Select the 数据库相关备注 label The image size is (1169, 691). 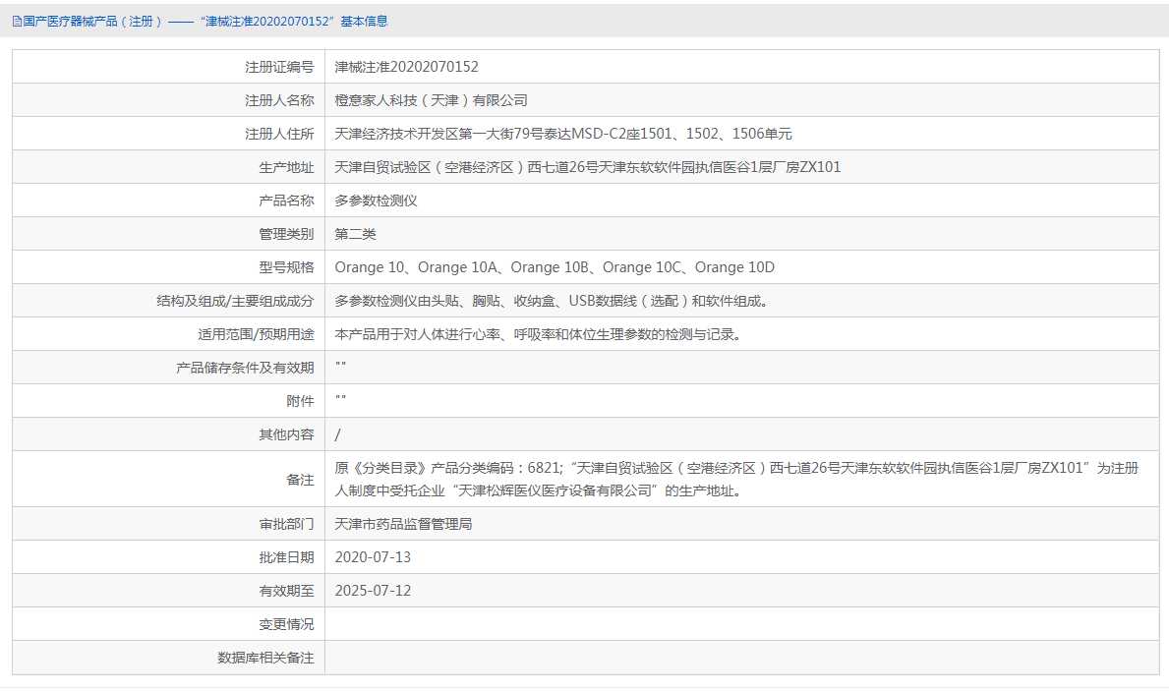tap(265, 659)
